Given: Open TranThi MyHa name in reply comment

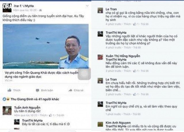Looking at the screenshot, I should pyautogui.click(x=32, y=121).
